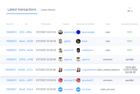The height and width of the screenshot is (94, 140).
Task: Click sct.krwp sender KRWP avatar
Action: pos(60,89)
